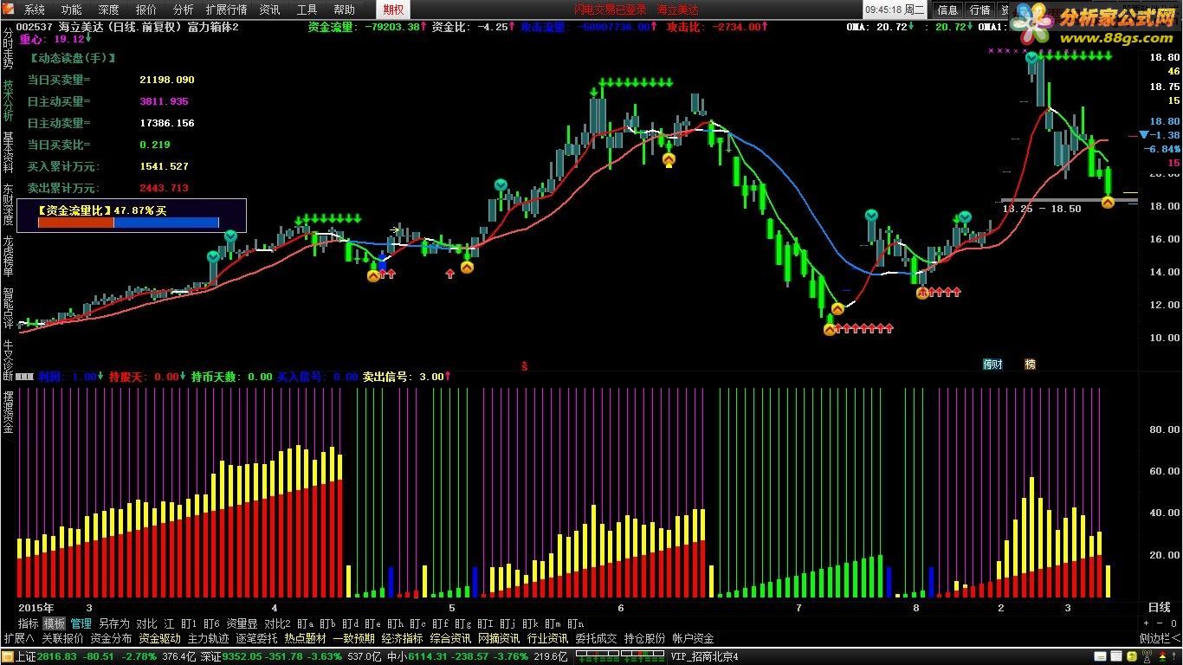The height and width of the screenshot is (665, 1183).
Task: Click the app logo icon in title bar
Action: 8,10
